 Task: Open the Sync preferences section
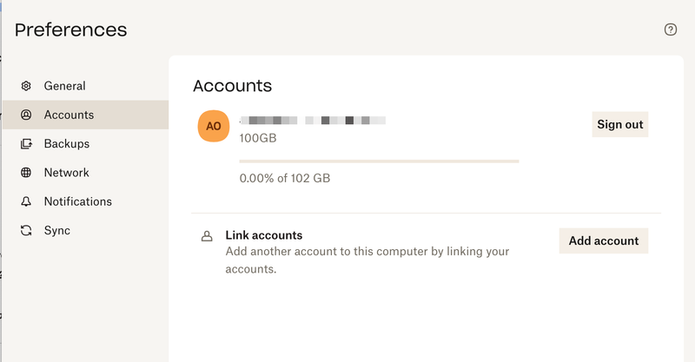pyautogui.click(x=57, y=231)
